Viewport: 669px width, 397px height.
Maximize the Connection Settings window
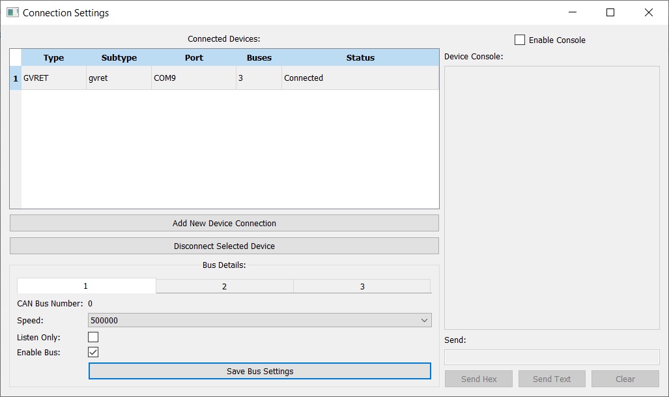[610, 12]
